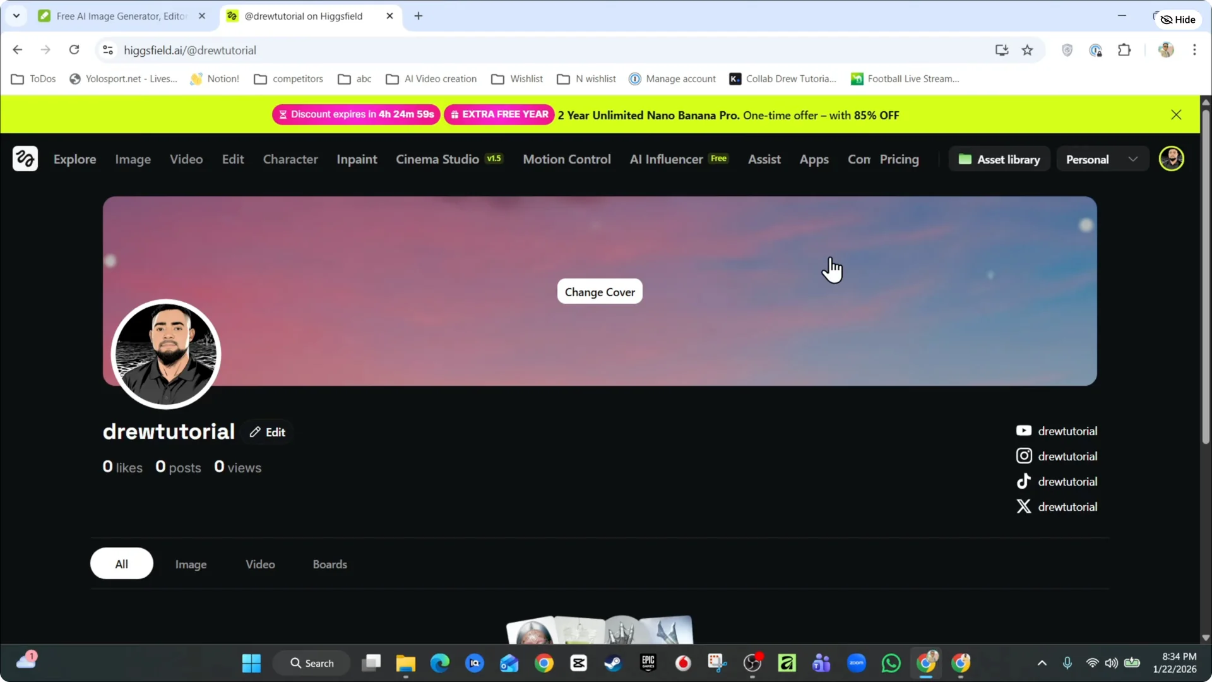Image resolution: width=1212 pixels, height=682 pixels.
Task: Open the browser tab search chevron
Action: [16, 16]
